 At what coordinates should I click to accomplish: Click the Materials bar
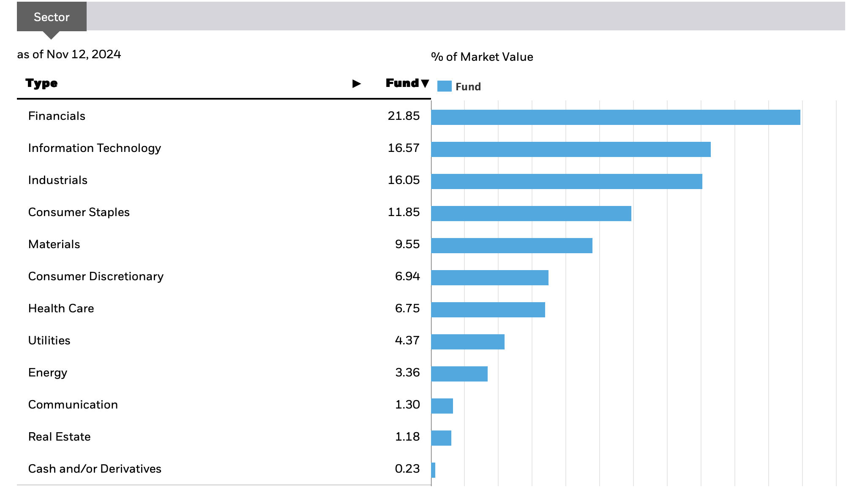[x=511, y=246]
